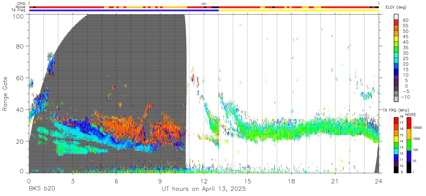Select the cyan segment of TX FRQ colorbar
This screenshot has width=426, height=196.
pyautogui.click(x=396, y=151)
